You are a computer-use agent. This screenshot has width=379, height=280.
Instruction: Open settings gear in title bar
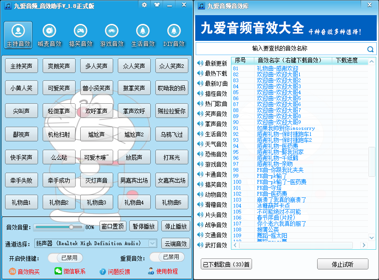point(144,5)
